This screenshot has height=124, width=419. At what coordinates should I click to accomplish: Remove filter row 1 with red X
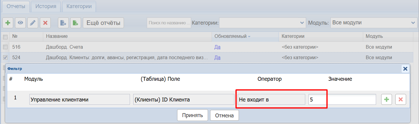click(x=401, y=99)
